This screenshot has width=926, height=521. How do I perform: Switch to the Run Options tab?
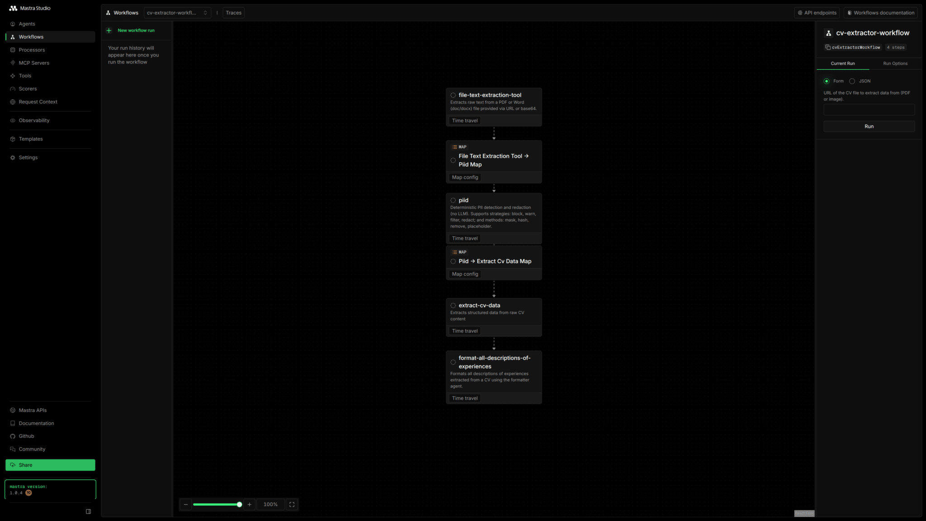(x=895, y=63)
